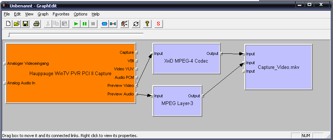Maximize the GraphEdit window
The width and height of the screenshot is (333, 140).
pyautogui.click(x=309, y=5)
